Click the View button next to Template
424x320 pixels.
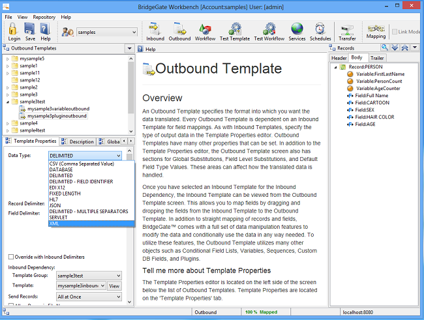coord(114,286)
